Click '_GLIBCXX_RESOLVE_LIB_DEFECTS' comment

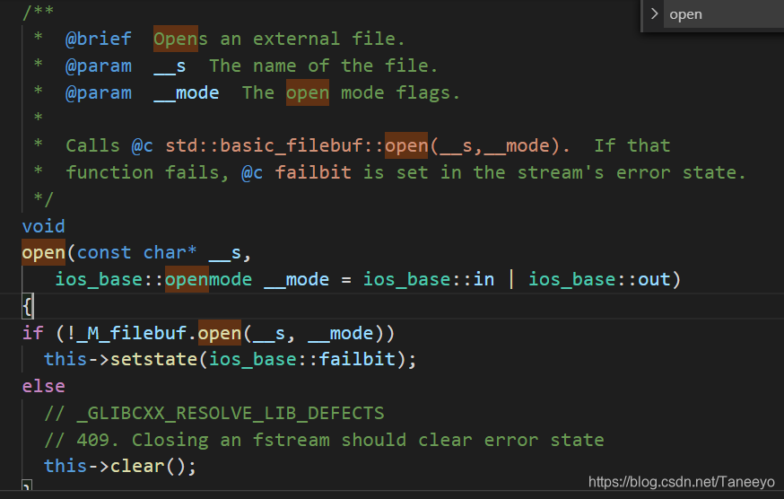coord(231,414)
